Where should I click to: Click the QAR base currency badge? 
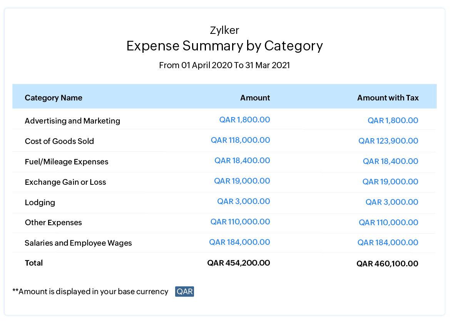[x=184, y=291]
